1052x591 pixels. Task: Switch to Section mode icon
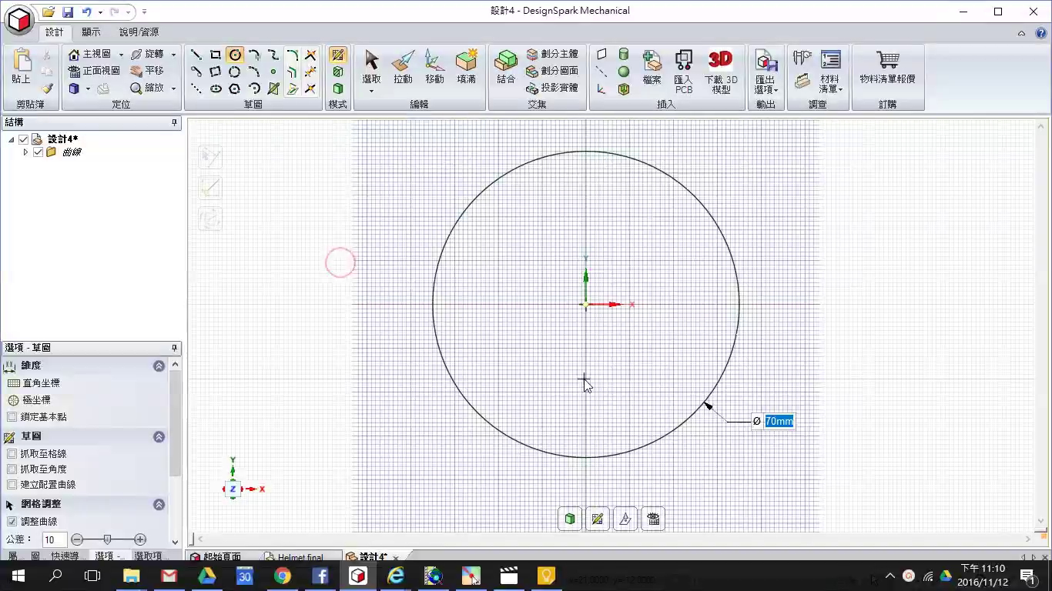pyautogui.click(x=337, y=72)
